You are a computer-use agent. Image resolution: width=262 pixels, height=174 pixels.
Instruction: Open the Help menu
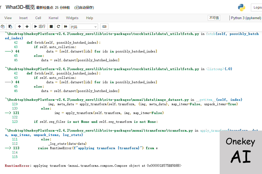(x=90, y=18)
